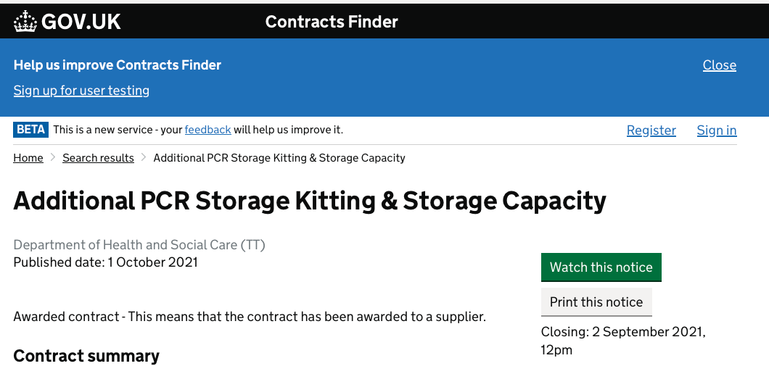Click the GOV.UK crown logo icon
Viewport: 769px width, 366px height.
(25, 21)
